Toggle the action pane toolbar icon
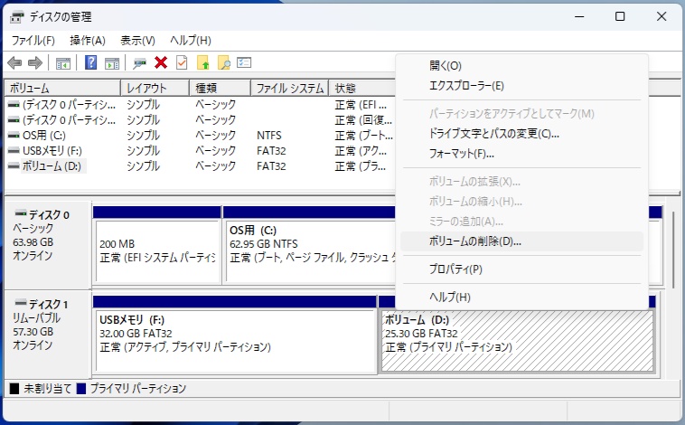 click(x=112, y=63)
